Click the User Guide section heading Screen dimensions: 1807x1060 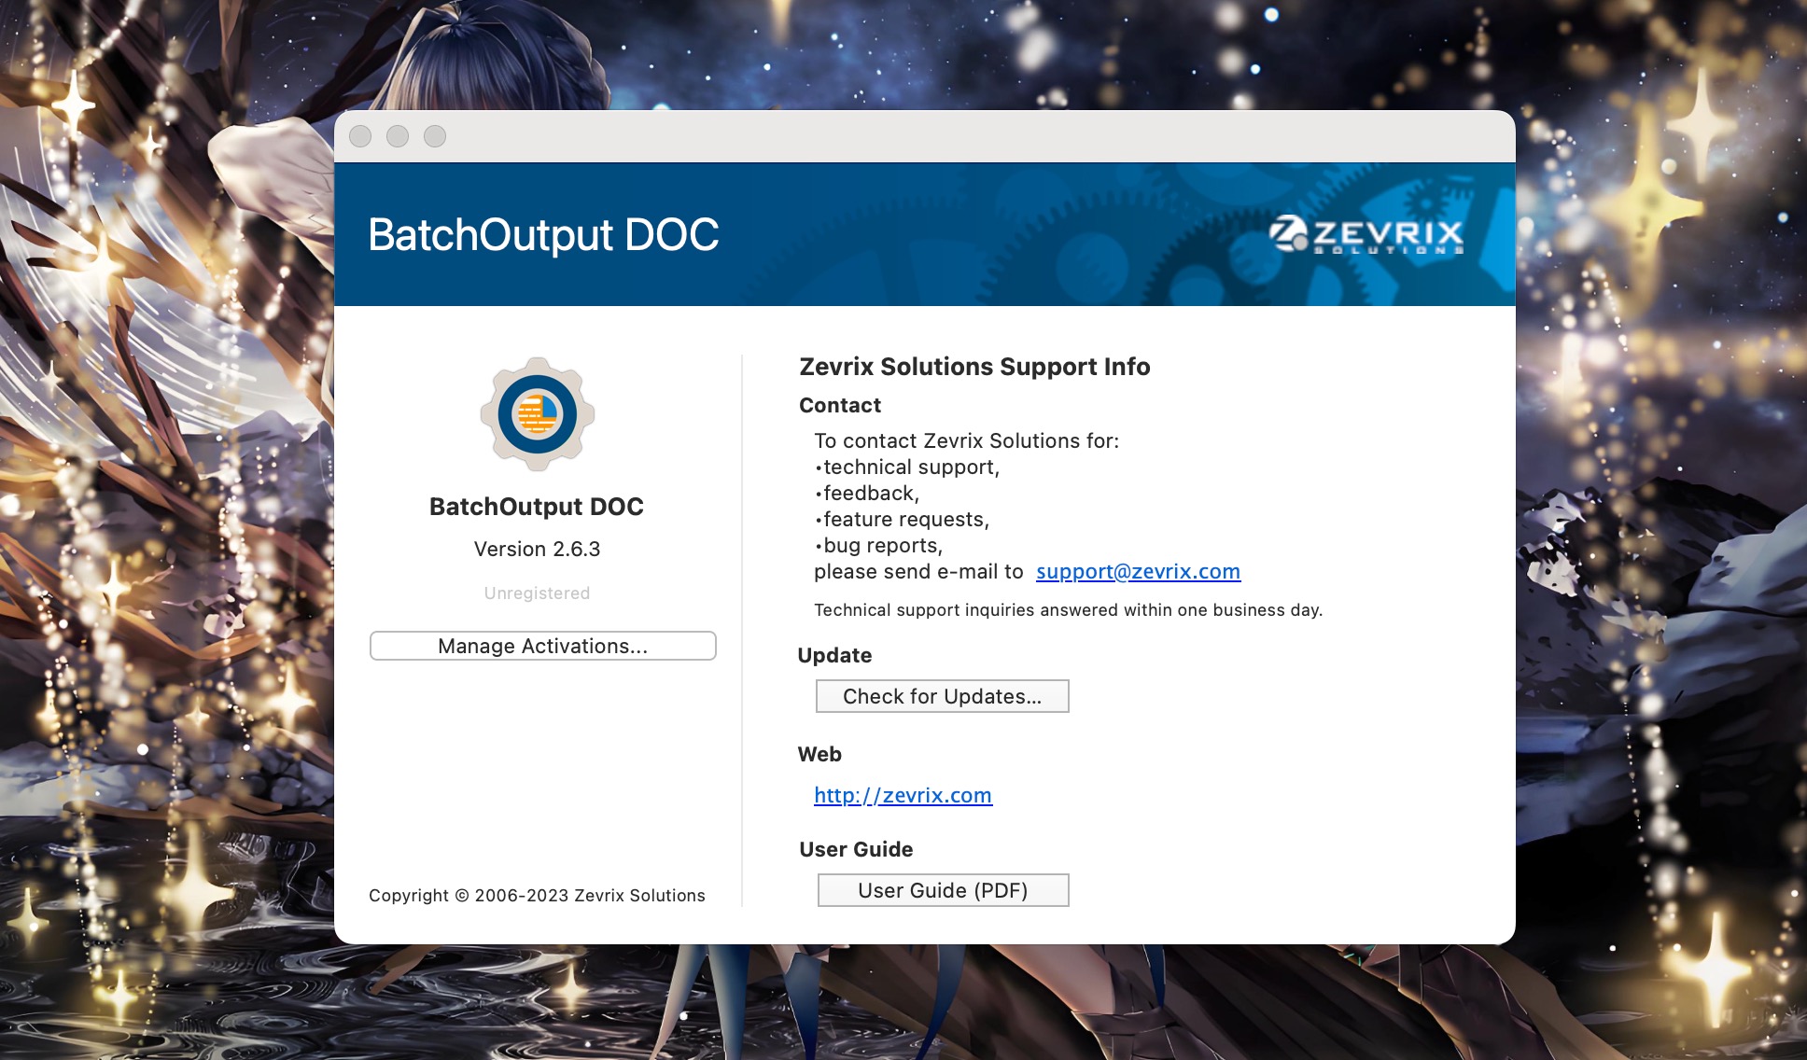pos(856,849)
